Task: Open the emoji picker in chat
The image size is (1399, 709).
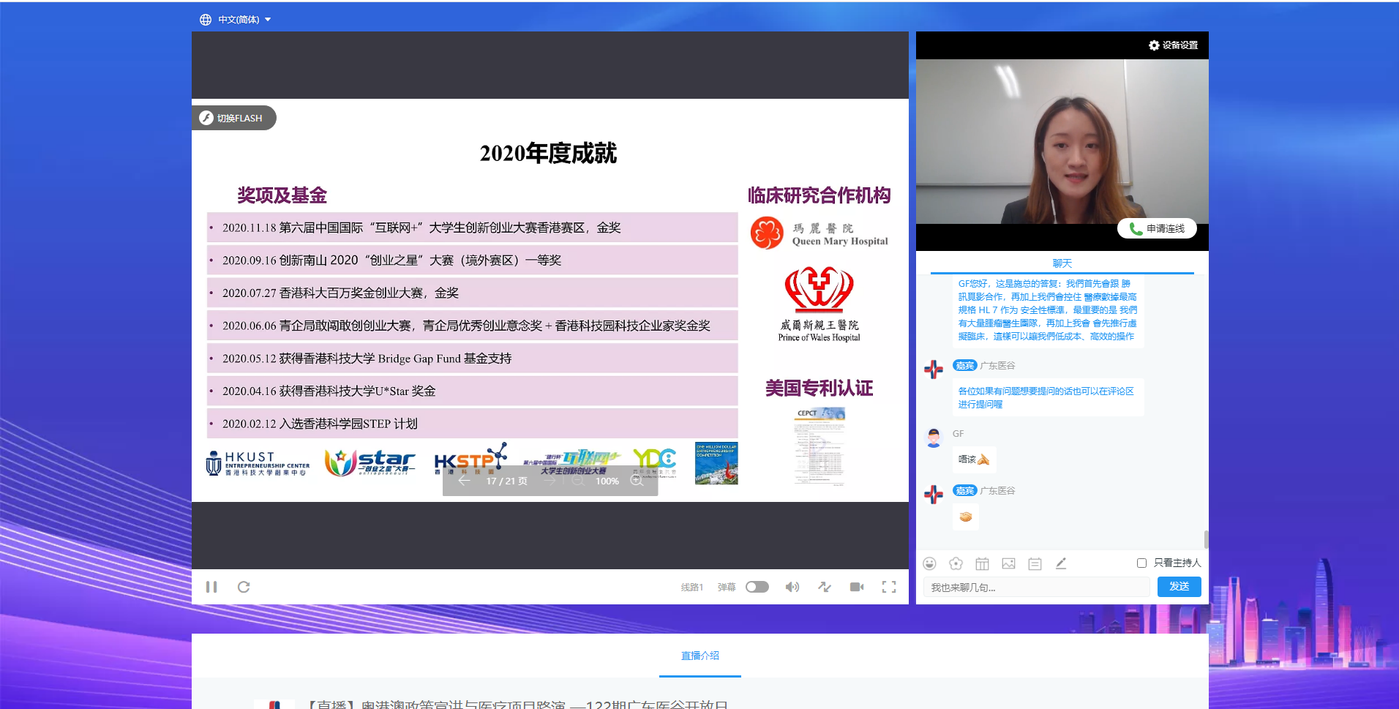Action: (x=929, y=563)
